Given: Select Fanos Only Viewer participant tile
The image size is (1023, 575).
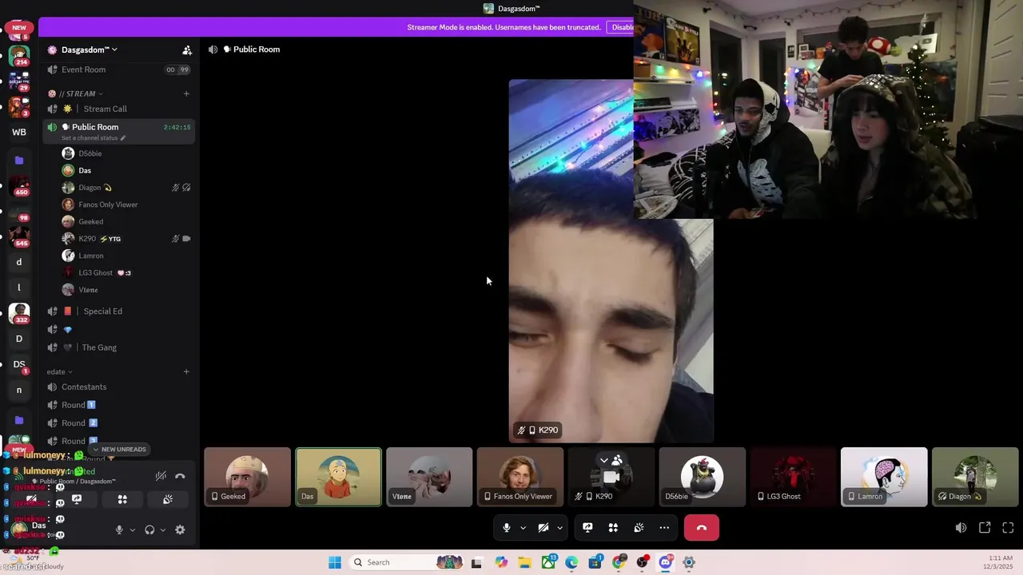Looking at the screenshot, I should coord(520,477).
